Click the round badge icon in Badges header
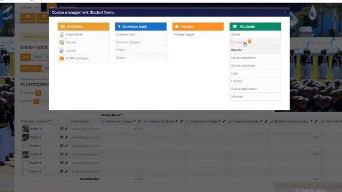The image size is (342, 192). pos(177,27)
